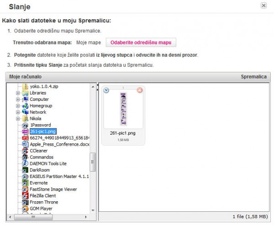
Task: Expand the Network tree node
Action: click(x=18, y=112)
